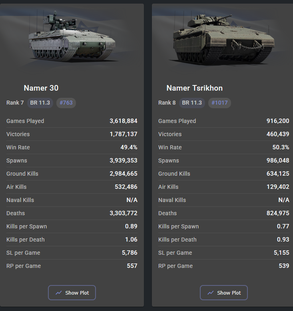
Task: Open the #763 ranking link
Action: pos(66,103)
